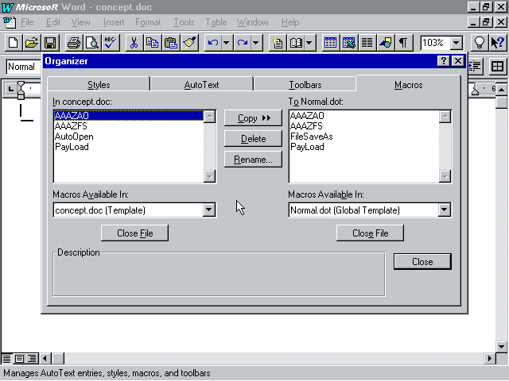Click the Cut scissors icon
This screenshot has height=381, width=509.
[134, 42]
